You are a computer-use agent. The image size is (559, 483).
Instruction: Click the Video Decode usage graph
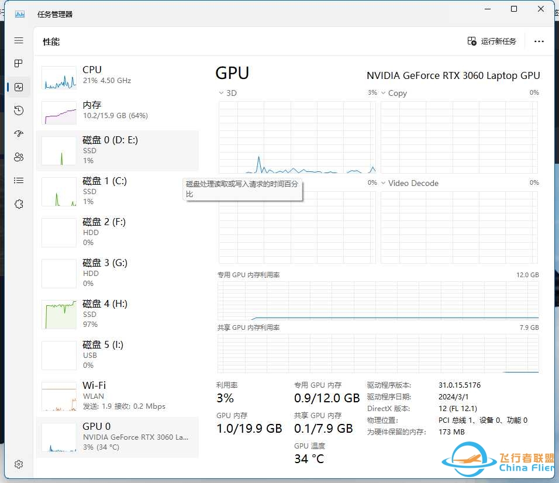point(459,227)
